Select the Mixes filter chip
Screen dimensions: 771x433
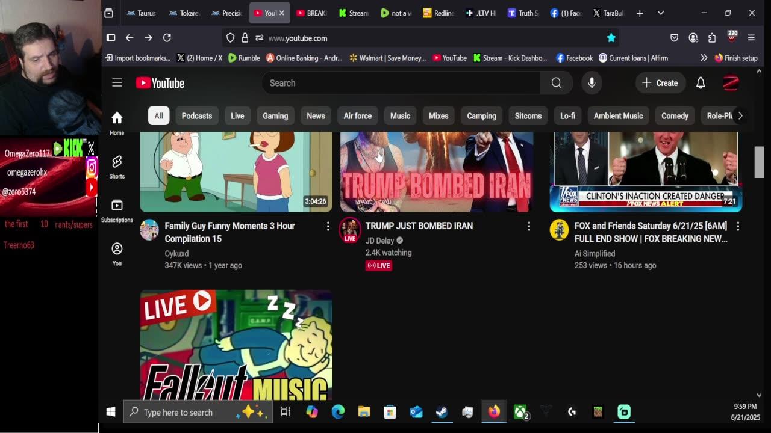click(x=439, y=115)
